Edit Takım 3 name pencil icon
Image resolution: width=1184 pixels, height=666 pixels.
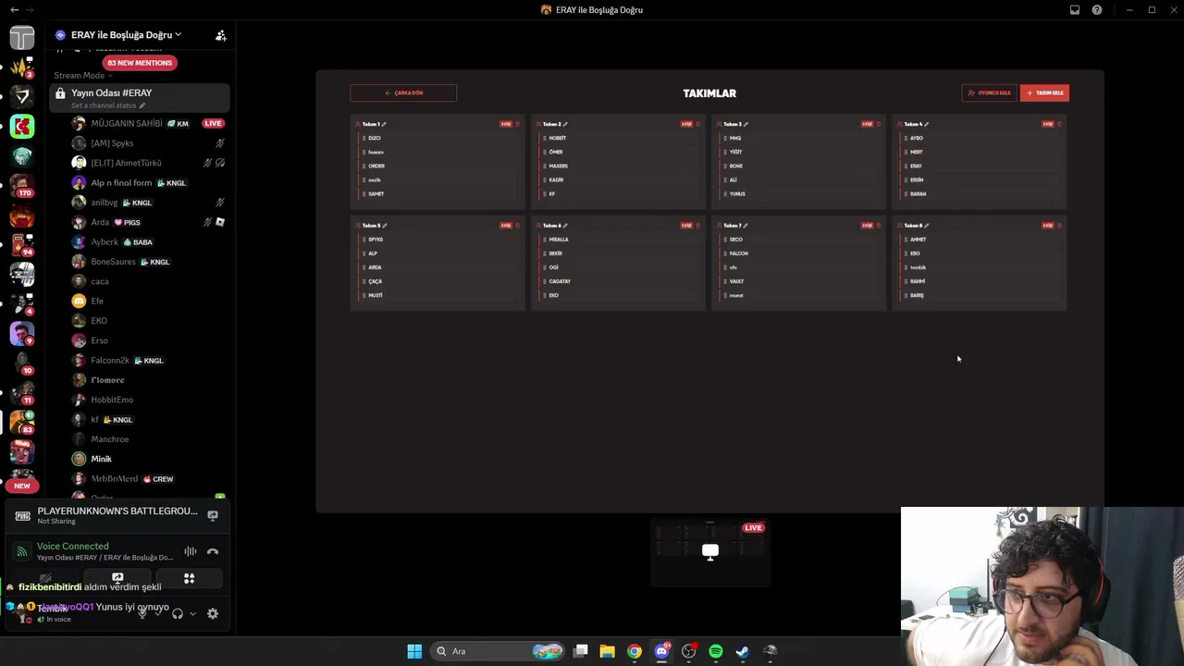coord(746,124)
